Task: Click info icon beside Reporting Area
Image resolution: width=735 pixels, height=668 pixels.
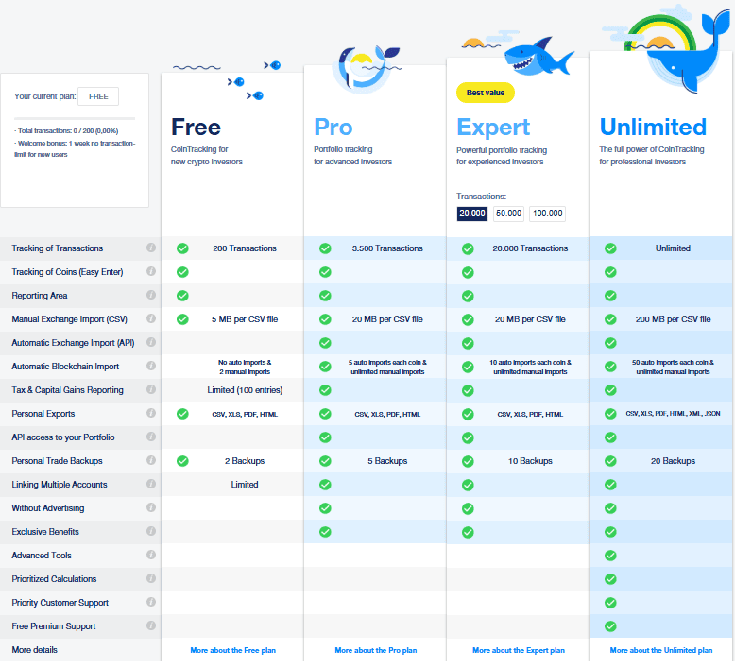Action: coord(150,296)
